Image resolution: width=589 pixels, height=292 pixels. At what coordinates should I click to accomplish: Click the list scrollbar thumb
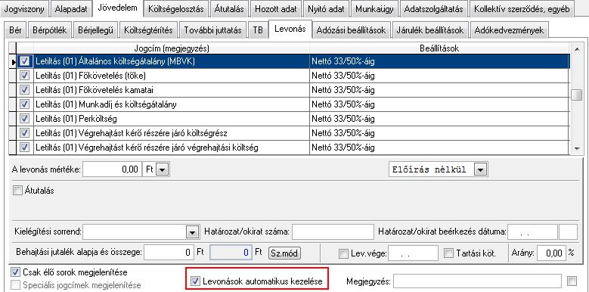pos(576,95)
